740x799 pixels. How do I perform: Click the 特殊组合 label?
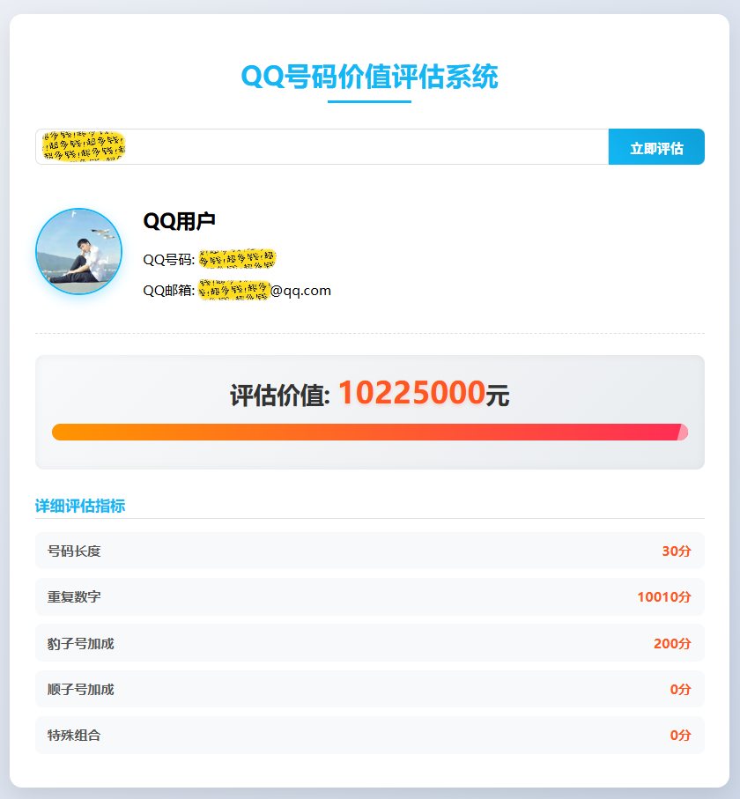click(74, 736)
